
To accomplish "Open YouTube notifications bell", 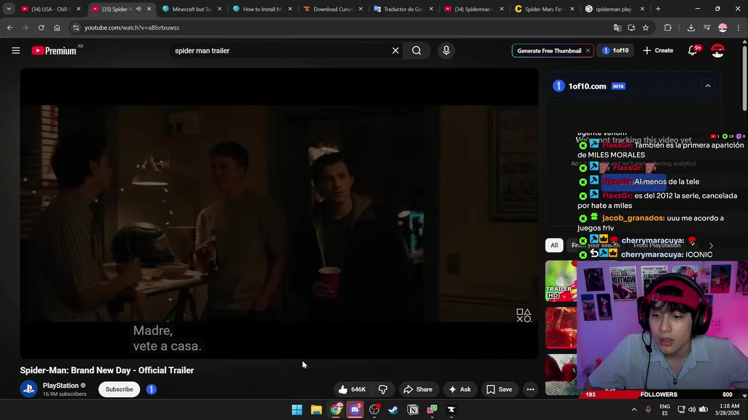I will pos(692,51).
